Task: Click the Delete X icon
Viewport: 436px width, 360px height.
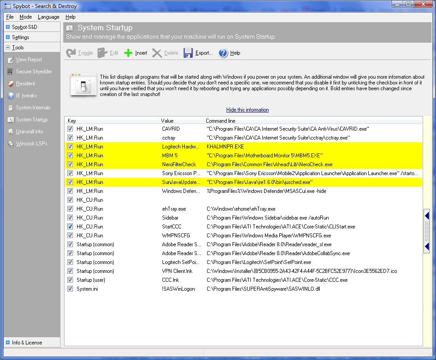Action: [157, 53]
